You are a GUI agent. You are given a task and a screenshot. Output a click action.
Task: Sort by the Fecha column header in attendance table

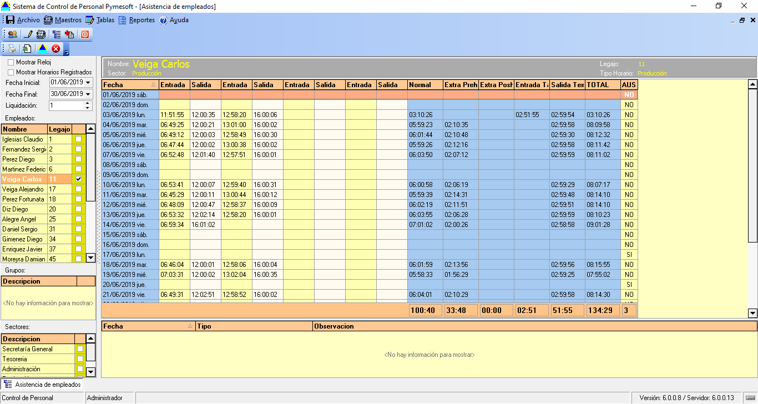tap(130, 85)
